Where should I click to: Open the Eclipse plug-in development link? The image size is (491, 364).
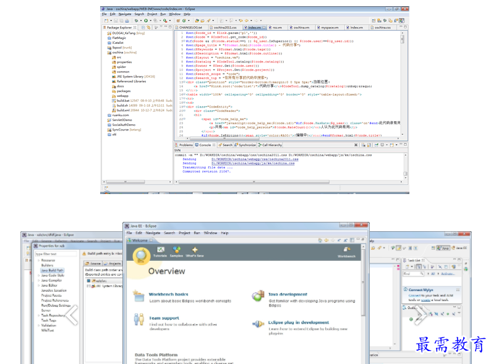[299, 323]
